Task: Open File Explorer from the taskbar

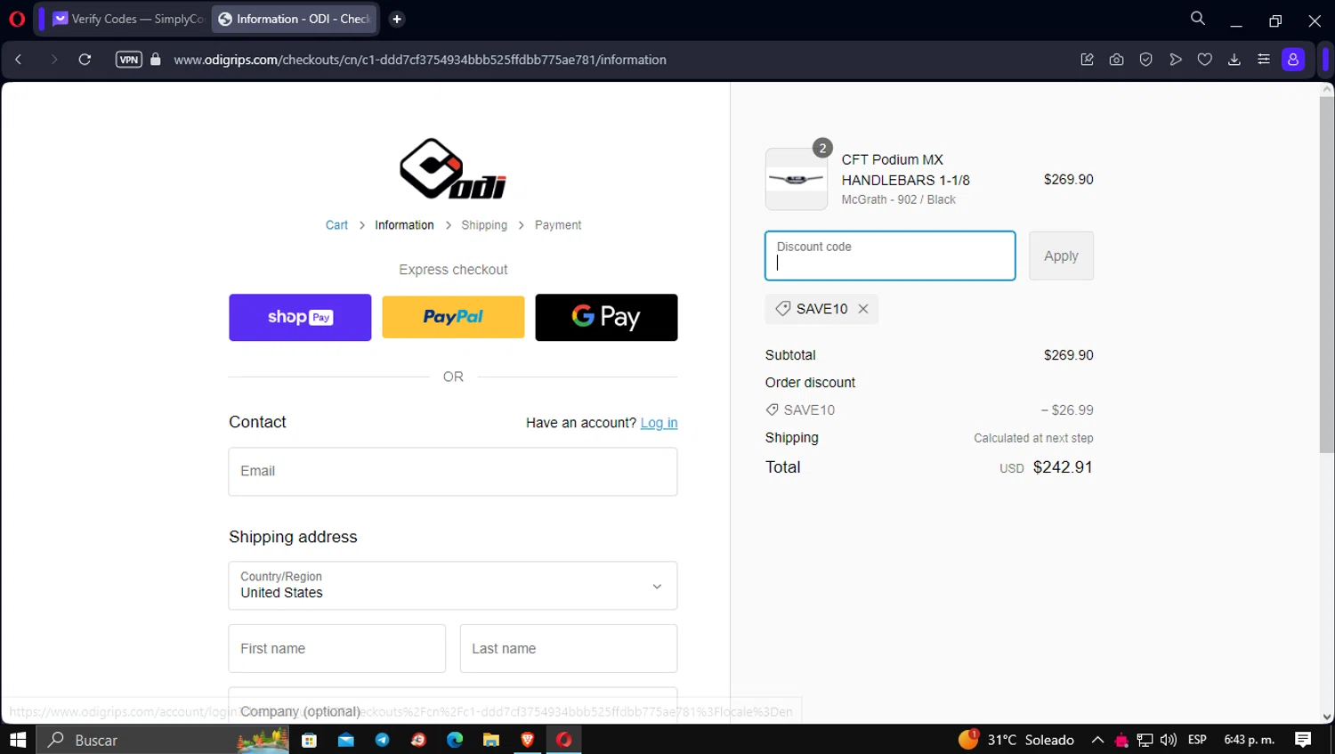Action: pos(491,740)
